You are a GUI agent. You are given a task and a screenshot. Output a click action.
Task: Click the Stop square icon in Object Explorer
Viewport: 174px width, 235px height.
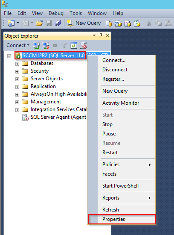[55, 46]
